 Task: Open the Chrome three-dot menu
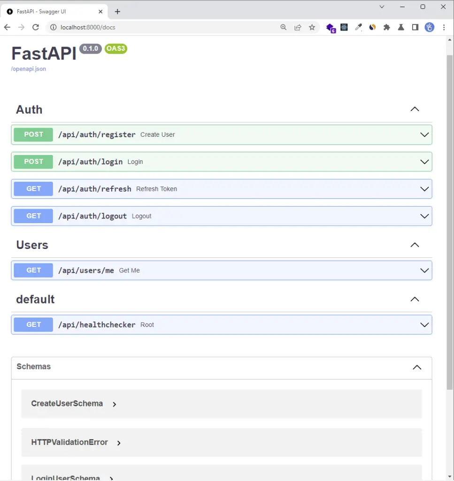[444, 27]
